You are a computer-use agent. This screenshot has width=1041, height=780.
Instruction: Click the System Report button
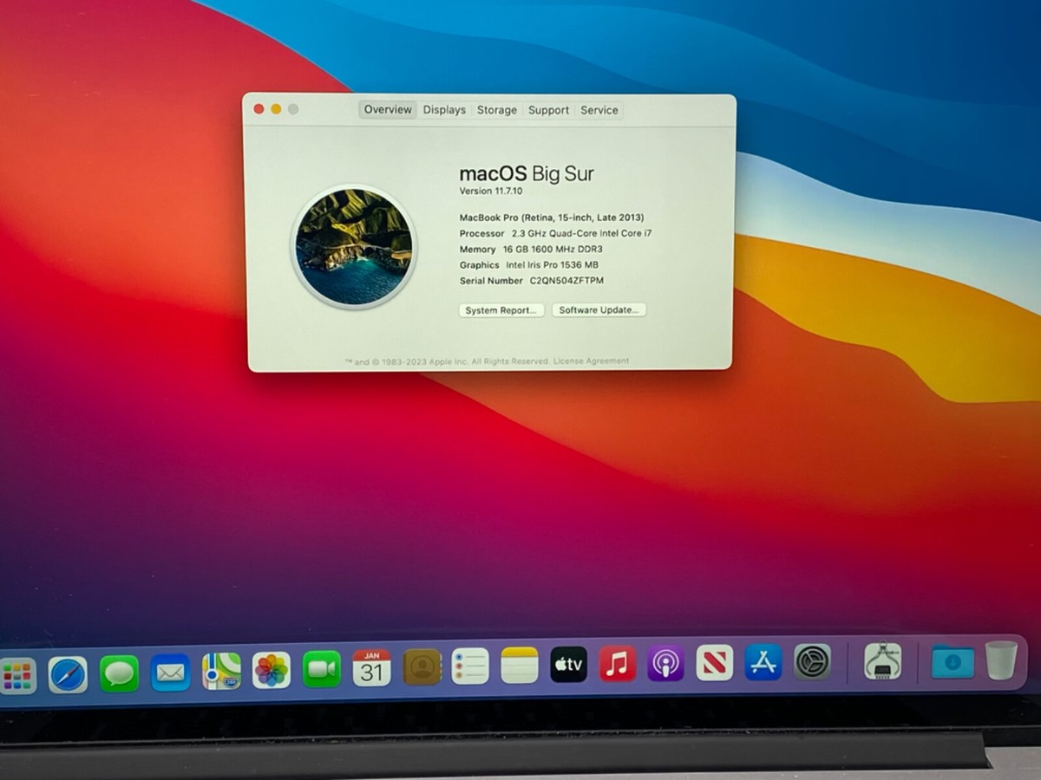(501, 310)
